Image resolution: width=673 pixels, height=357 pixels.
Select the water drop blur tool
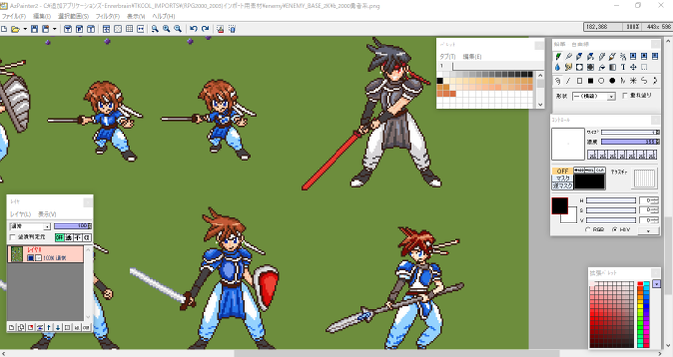click(x=557, y=67)
